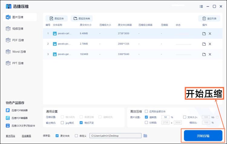Go to Word 压缩 mode

click(16, 52)
